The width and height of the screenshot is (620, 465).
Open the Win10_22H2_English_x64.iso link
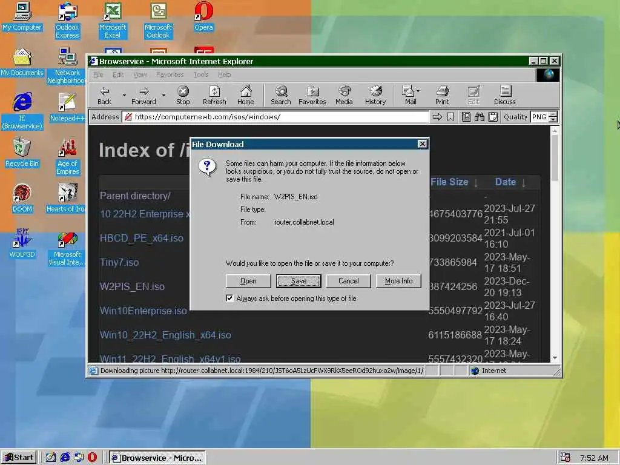[x=165, y=335]
